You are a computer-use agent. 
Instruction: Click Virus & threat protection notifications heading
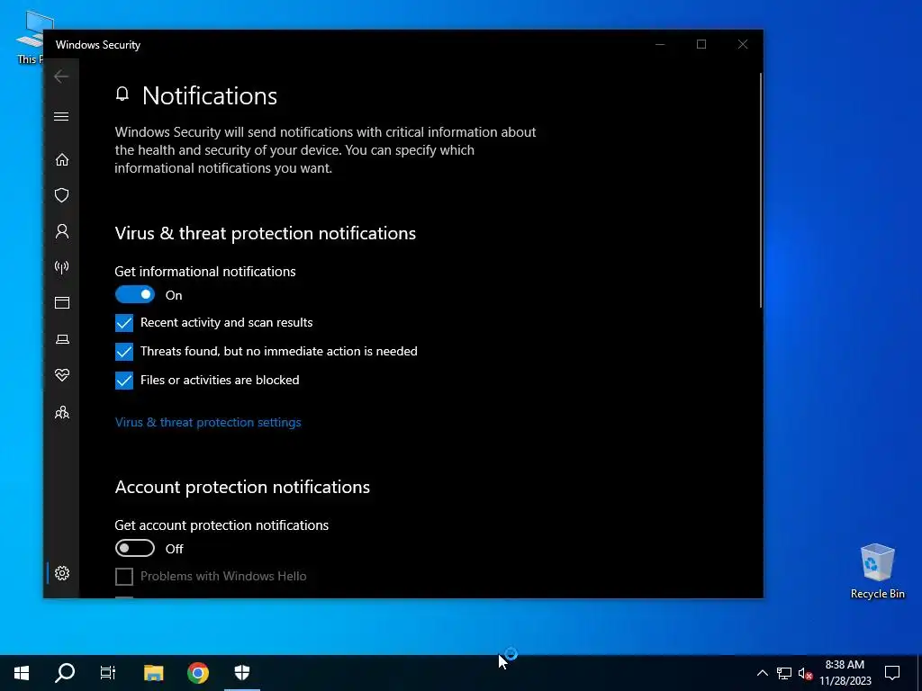pyautogui.click(x=266, y=233)
